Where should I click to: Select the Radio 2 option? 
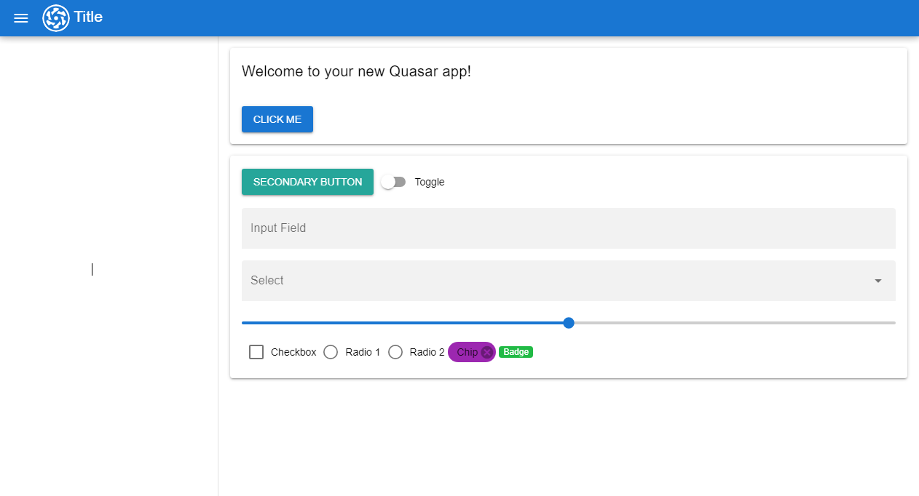pos(395,352)
